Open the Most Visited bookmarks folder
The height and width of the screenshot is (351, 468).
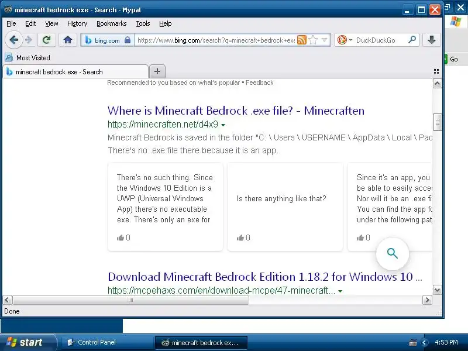coord(27,57)
